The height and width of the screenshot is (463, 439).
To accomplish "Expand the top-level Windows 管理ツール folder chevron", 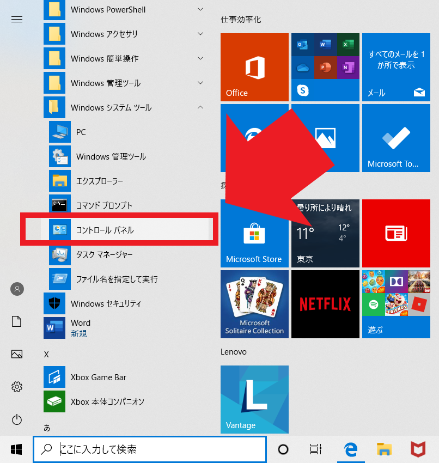I will point(200,83).
